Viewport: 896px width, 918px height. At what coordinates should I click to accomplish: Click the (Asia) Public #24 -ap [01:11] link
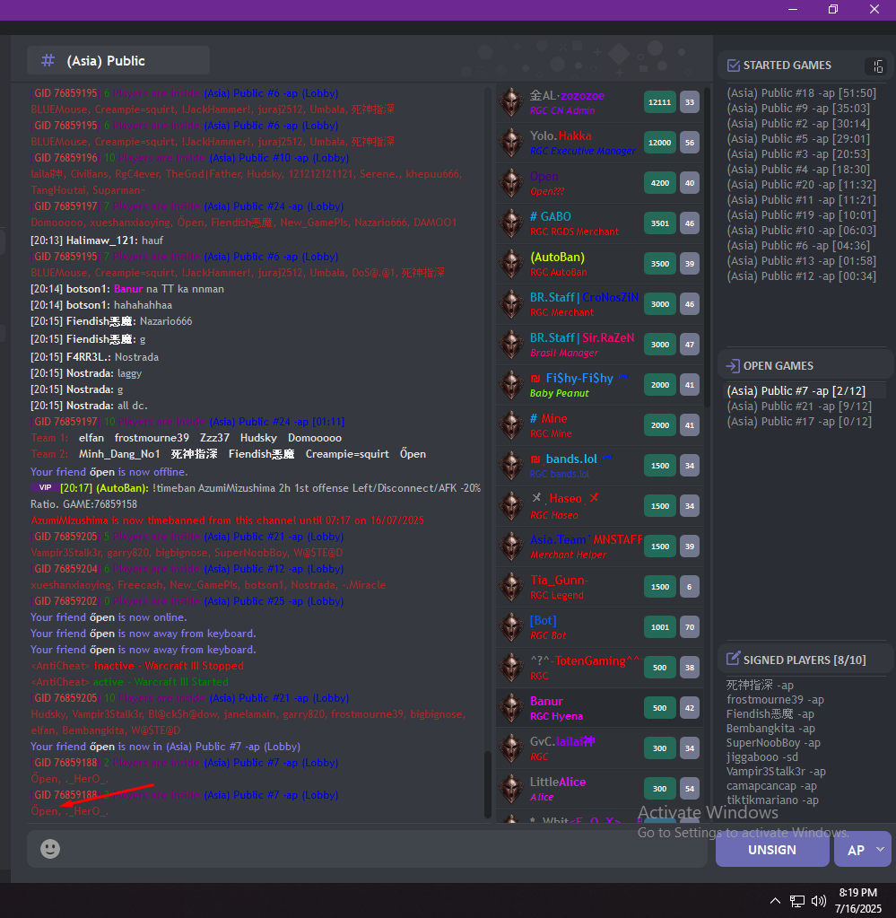coord(277,422)
